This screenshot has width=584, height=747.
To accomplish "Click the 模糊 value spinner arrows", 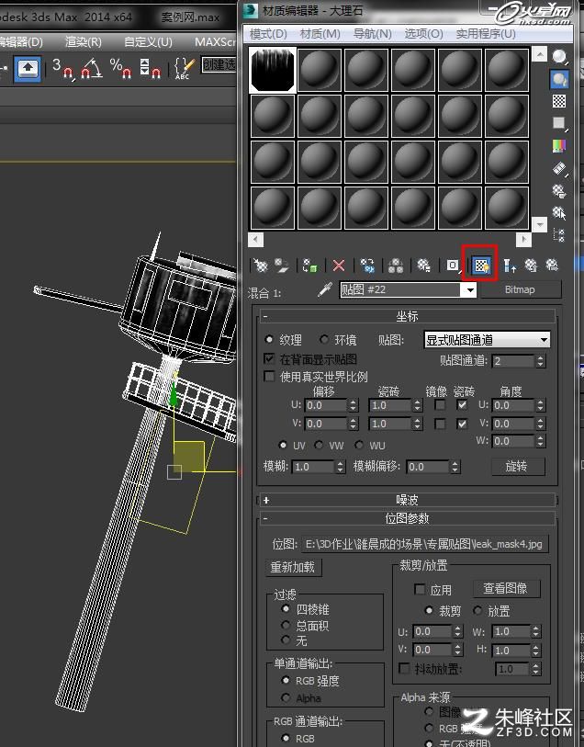I will coord(340,467).
